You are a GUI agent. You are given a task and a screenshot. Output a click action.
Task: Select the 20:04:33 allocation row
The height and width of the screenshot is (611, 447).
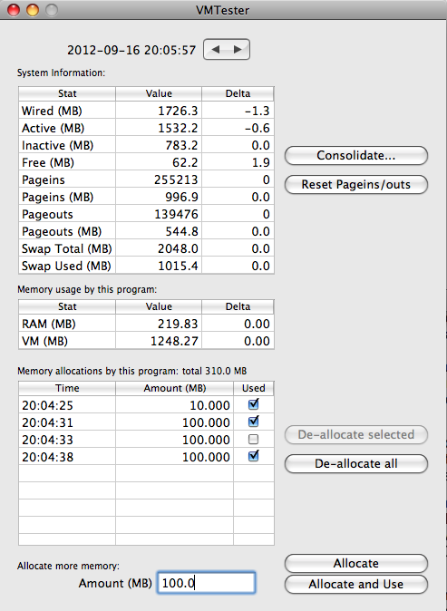tap(146, 440)
